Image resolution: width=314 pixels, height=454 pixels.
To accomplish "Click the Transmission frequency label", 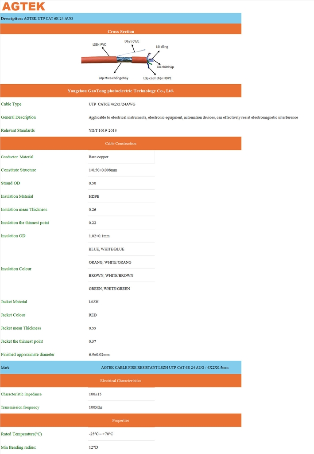I will [x=20, y=407].
